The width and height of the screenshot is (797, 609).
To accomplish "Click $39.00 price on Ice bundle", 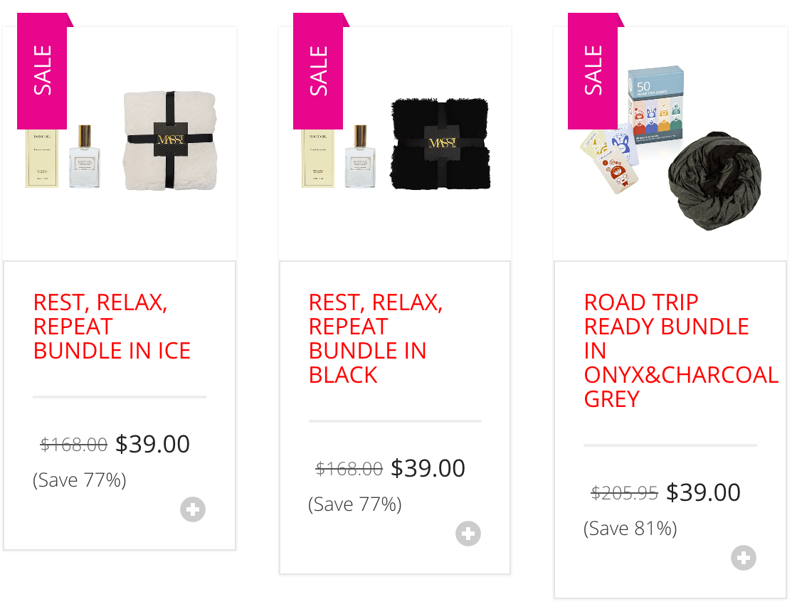I will (x=152, y=444).
